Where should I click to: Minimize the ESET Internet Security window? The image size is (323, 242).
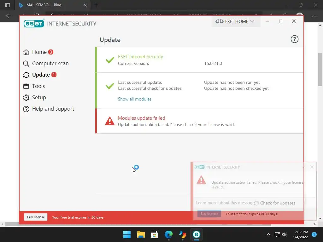pos(267,21)
